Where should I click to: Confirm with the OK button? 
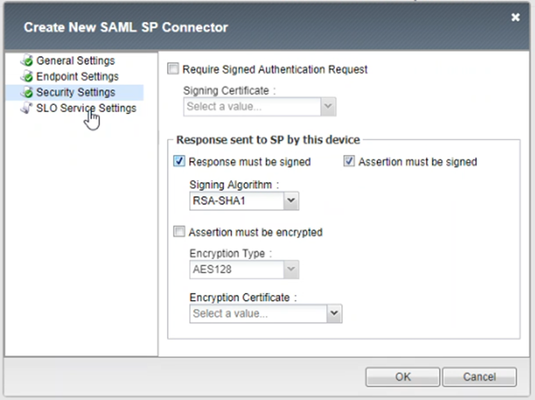[403, 377]
